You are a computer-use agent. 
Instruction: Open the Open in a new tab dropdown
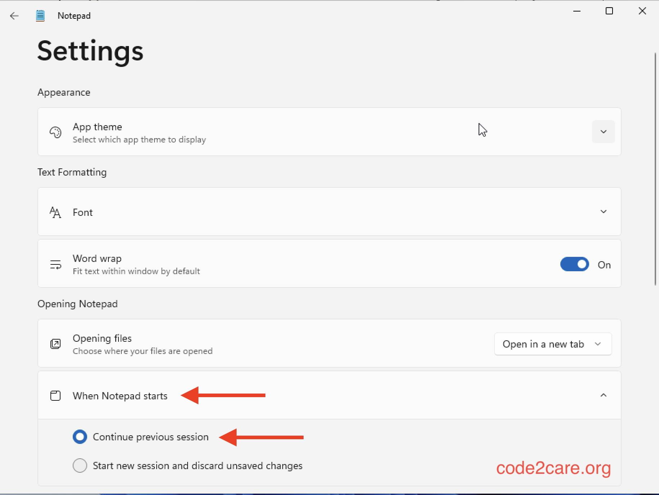click(552, 344)
